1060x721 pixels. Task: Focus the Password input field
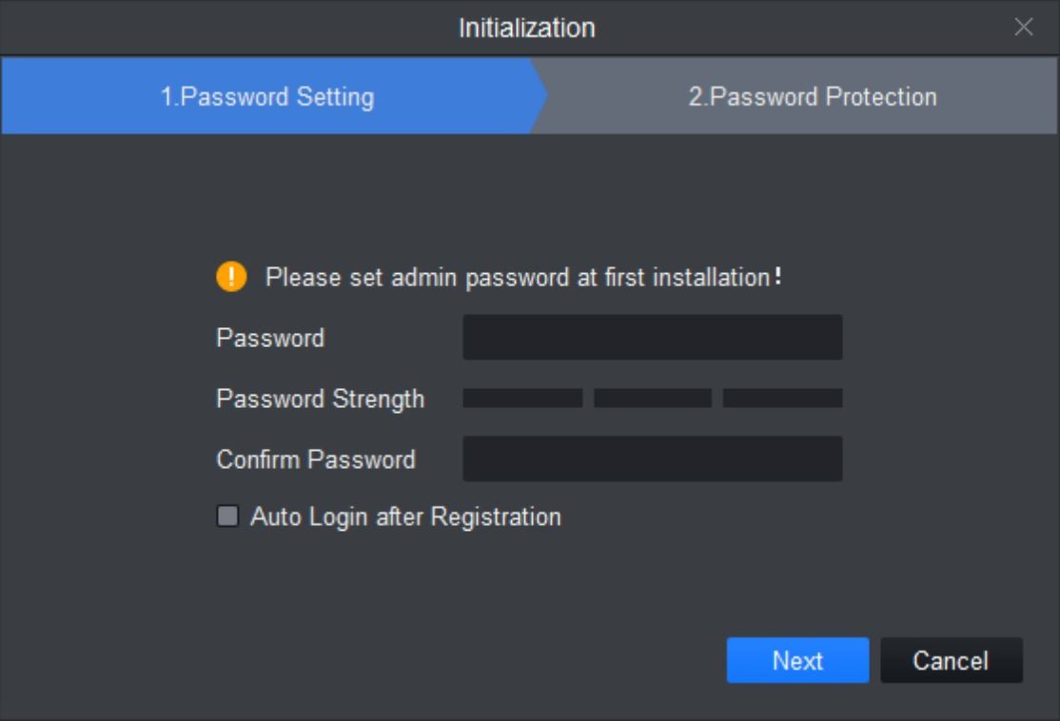tap(653, 337)
